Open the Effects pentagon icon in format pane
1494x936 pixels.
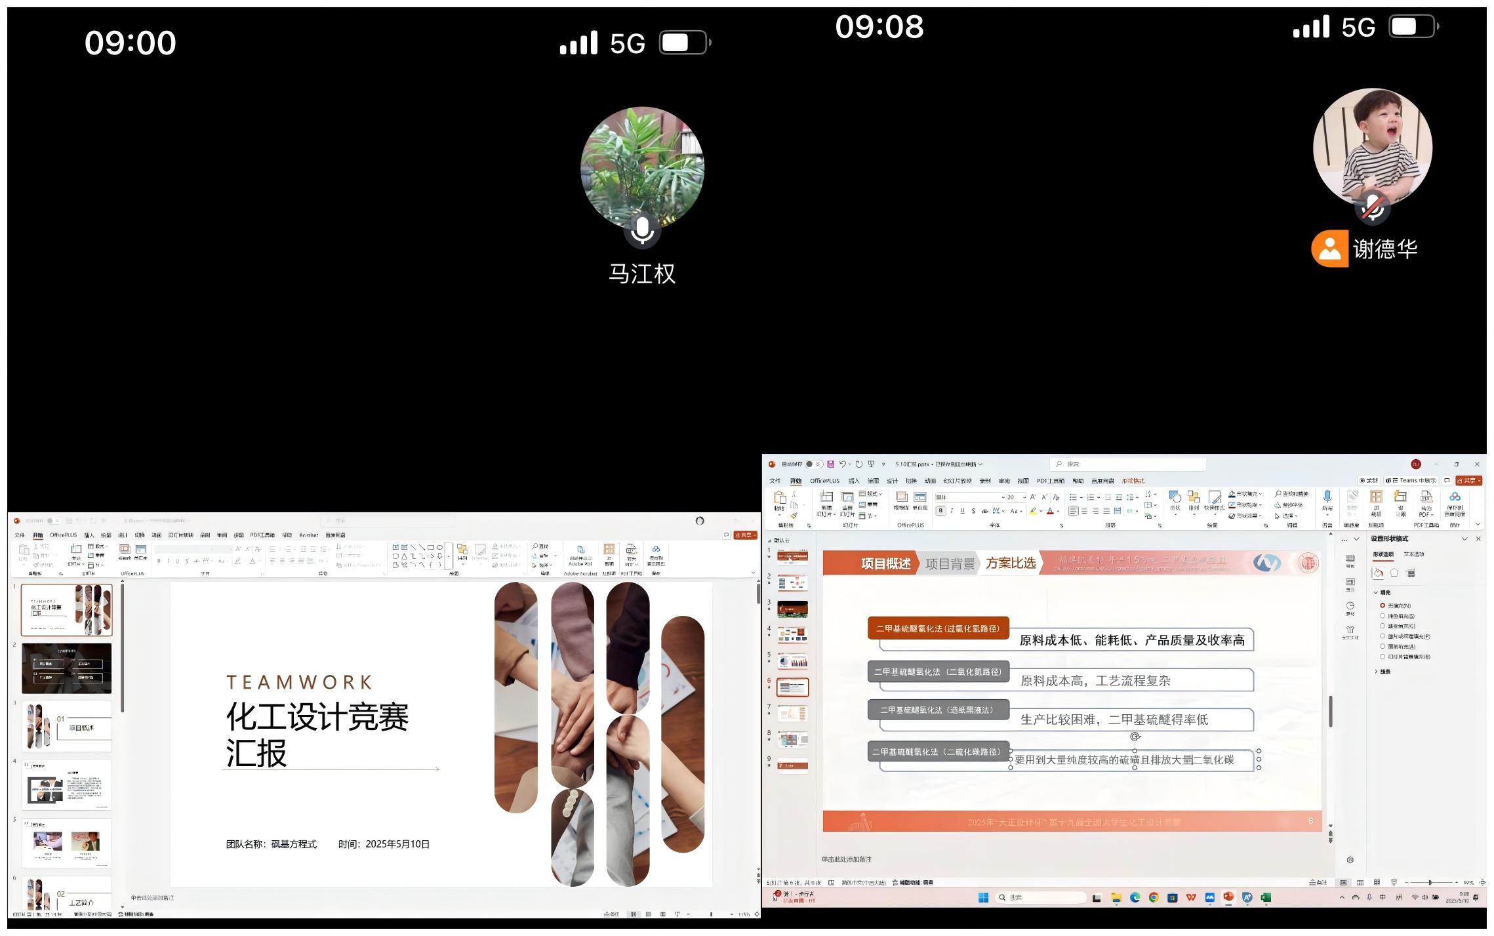pyautogui.click(x=1394, y=573)
